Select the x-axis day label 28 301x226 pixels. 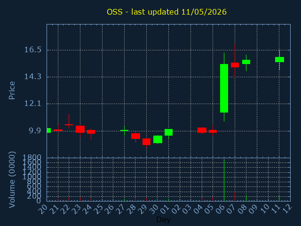pos(131,209)
